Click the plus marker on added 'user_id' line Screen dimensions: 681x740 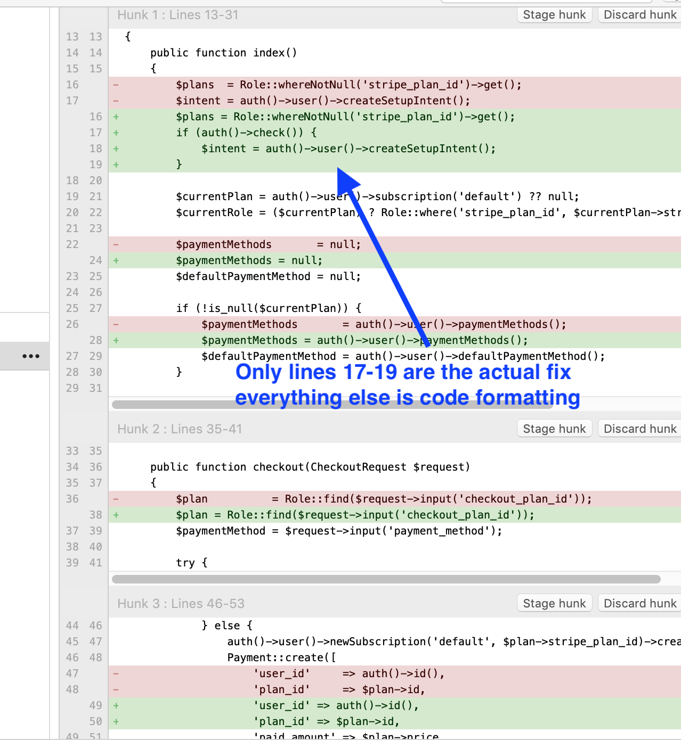tap(116, 705)
